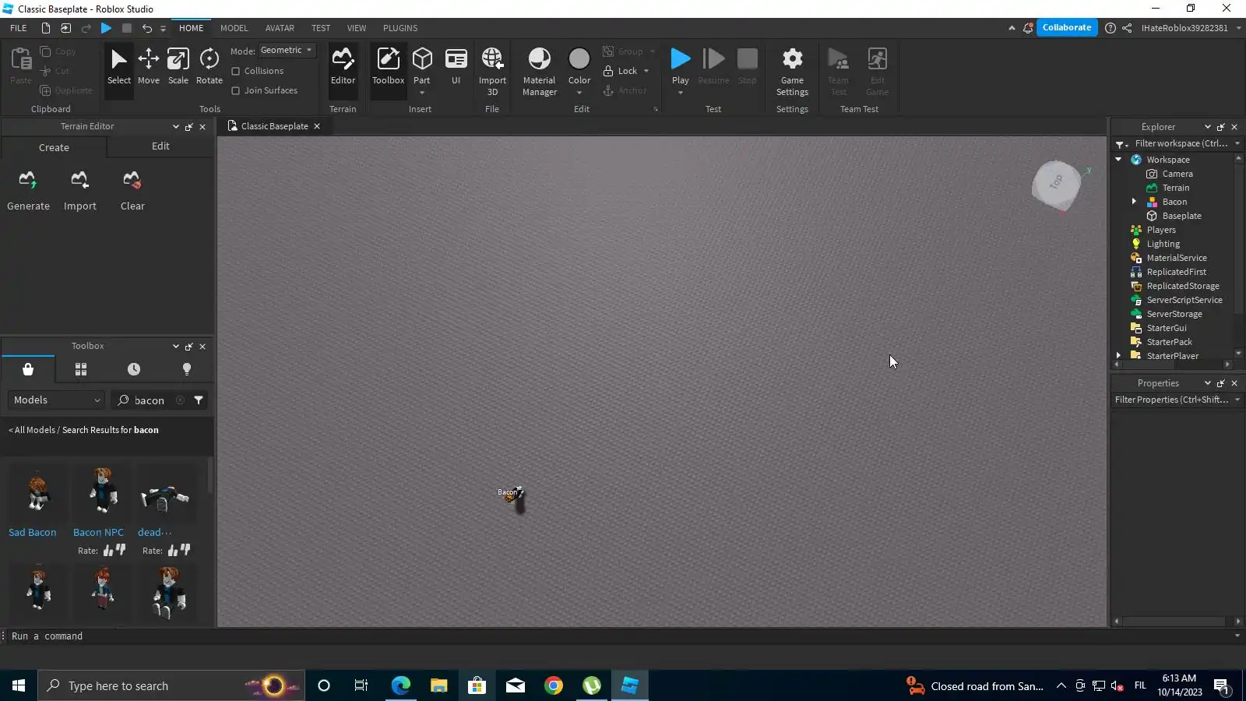The height and width of the screenshot is (701, 1246).
Task: Expand the Bacon model in Explorer
Action: click(1134, 202)
